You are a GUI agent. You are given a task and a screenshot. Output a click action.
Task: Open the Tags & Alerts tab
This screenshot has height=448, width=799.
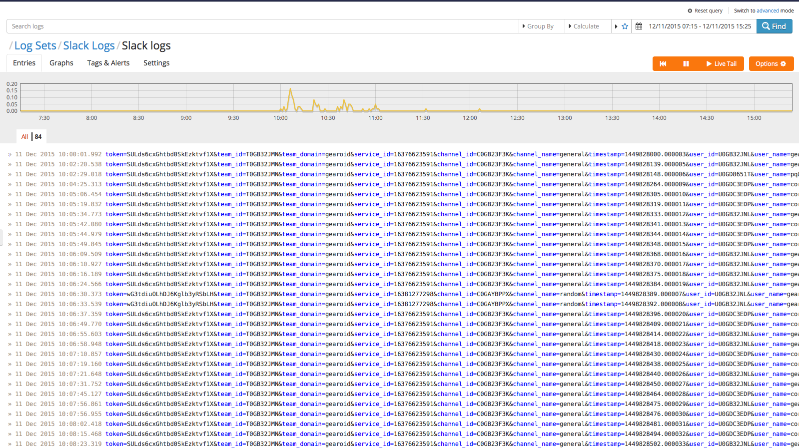pyautogui.click(x=108, y=63)
